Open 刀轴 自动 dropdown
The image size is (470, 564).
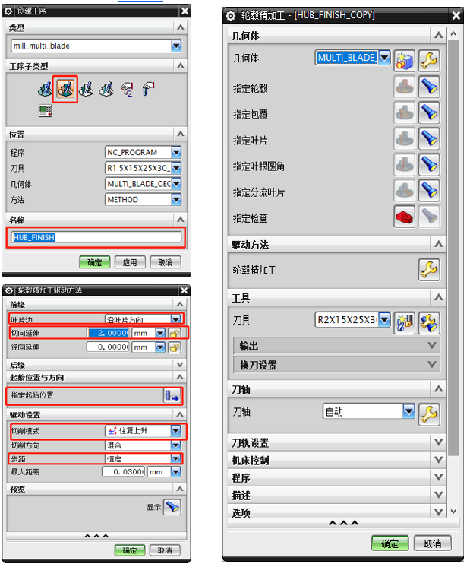(x=408, y=411)
